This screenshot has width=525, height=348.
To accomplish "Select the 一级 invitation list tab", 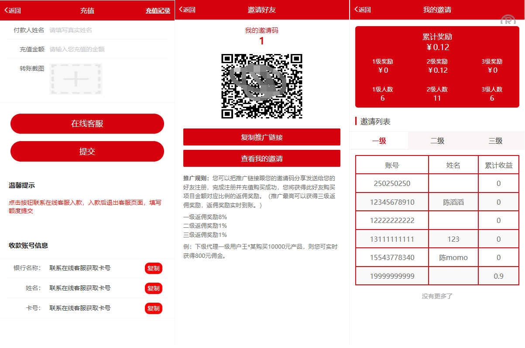I will 379,141.
